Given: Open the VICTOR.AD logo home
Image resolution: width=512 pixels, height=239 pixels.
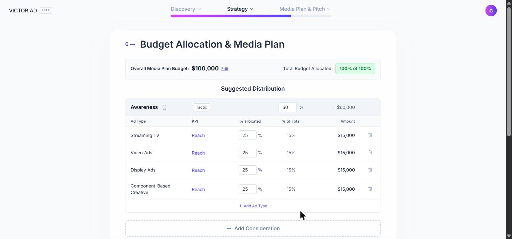Looking at the screenshot, I should tap(23, 10).
